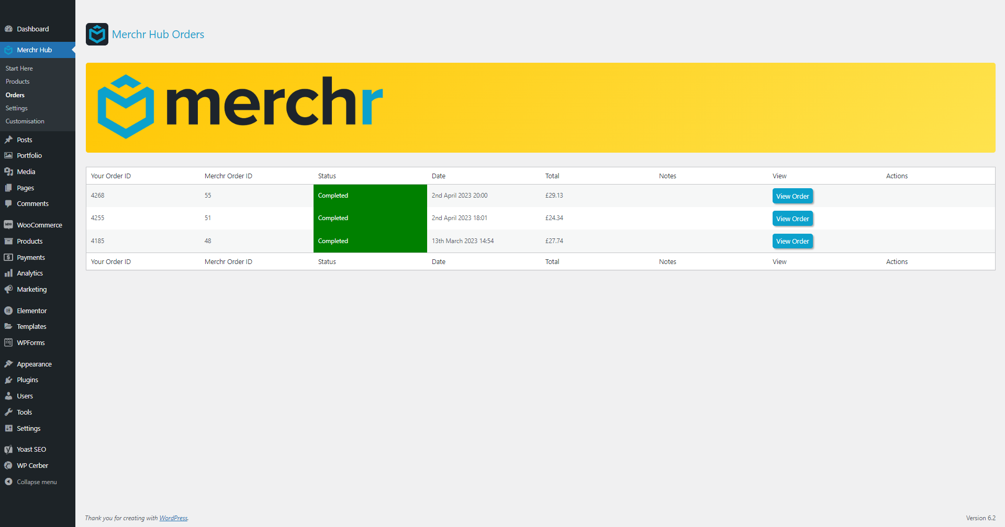Click the Merchr Hub cube icon in sidebar
The width and height of the screenshot is (1005, 527).
pyautogui.click(x=8, y=50)
